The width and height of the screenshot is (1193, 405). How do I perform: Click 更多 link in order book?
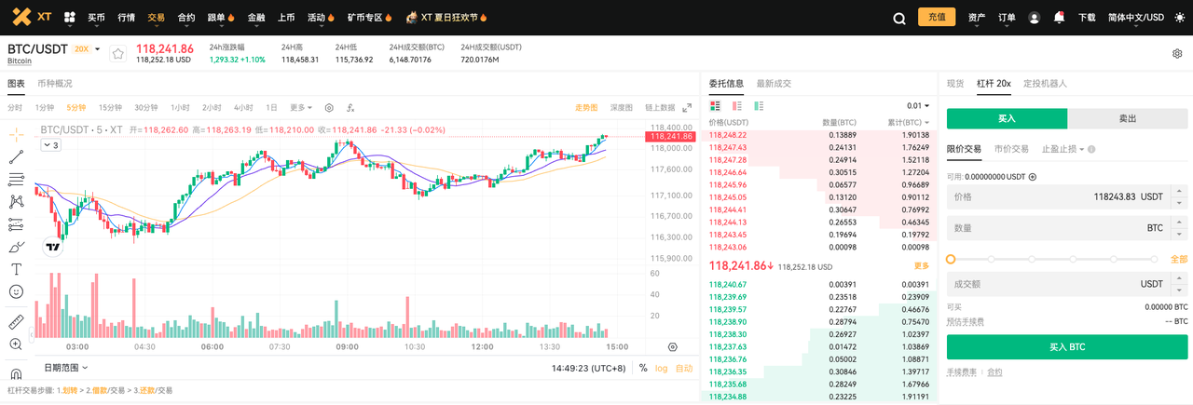[x=922, y=265]
